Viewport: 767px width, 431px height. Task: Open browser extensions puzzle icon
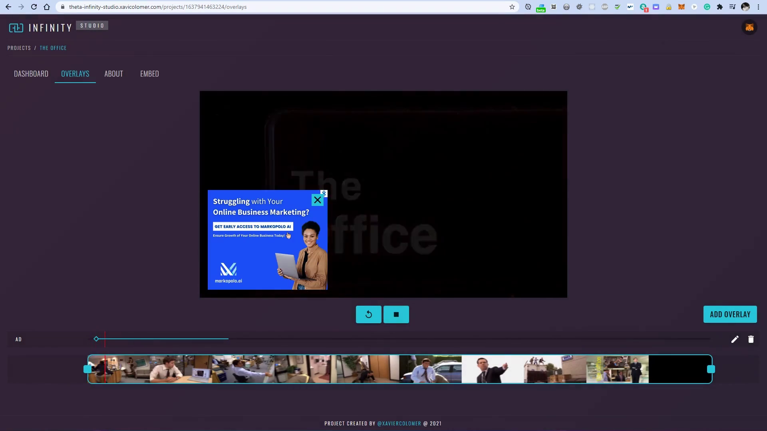[x=719, y=7]
